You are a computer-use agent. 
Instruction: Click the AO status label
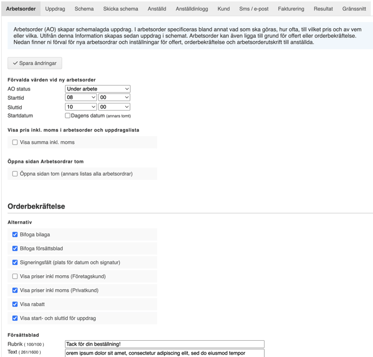tap(19, 89)
